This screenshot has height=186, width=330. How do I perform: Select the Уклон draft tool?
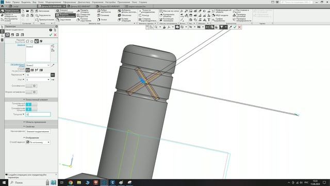[x=102, y=20]
